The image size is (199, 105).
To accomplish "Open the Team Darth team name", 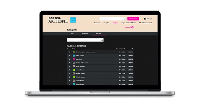I will pos(79,59).
